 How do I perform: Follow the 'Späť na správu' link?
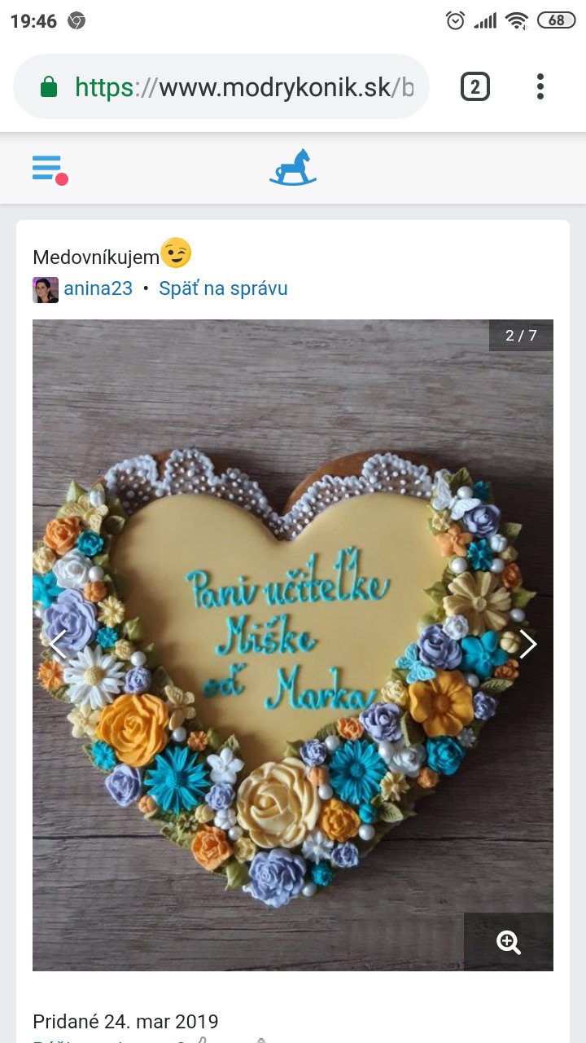click(x=223, y=288)
